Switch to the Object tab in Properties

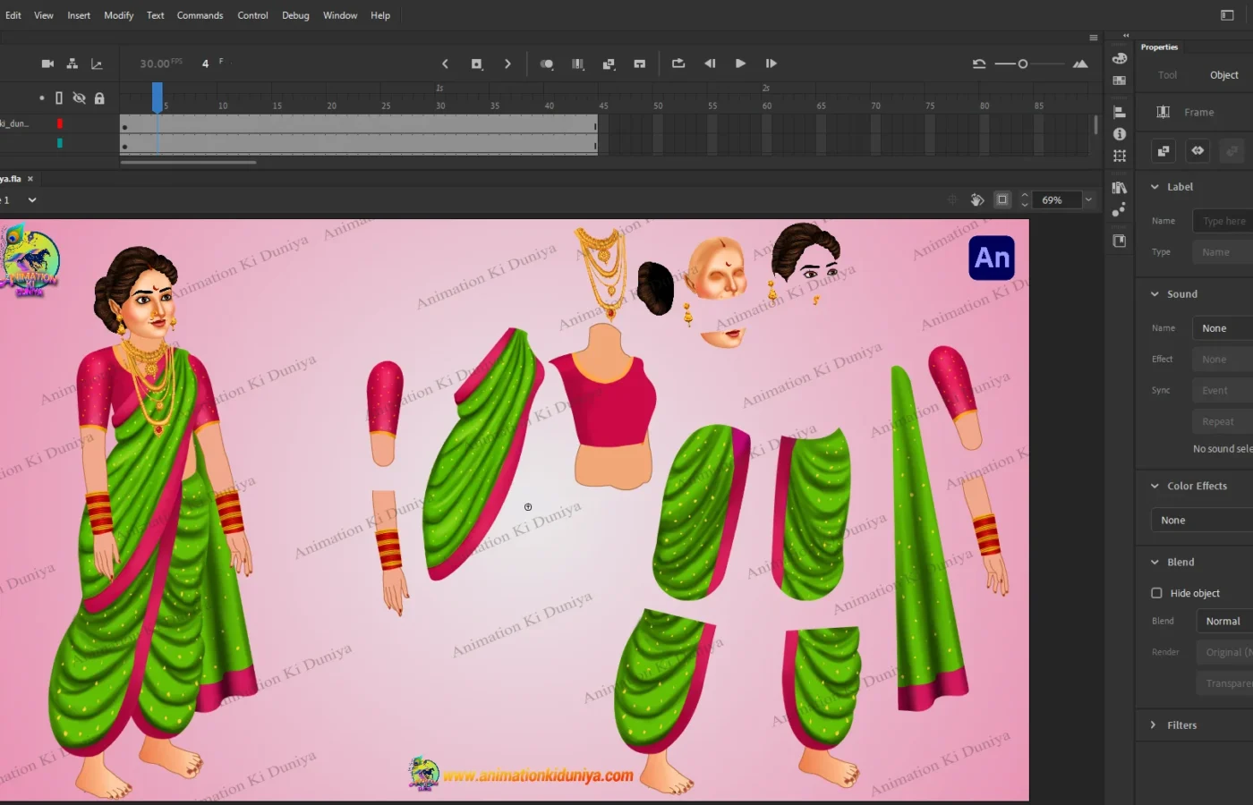point(1223,75)
